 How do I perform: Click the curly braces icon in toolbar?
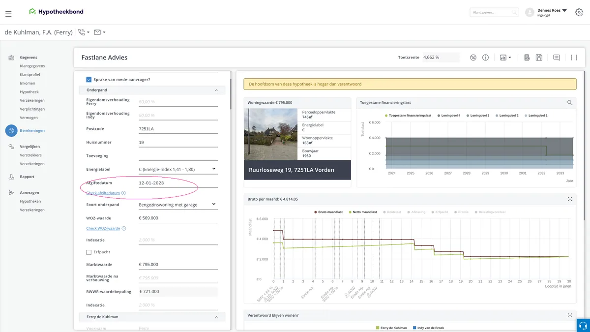tap(574, 58)
